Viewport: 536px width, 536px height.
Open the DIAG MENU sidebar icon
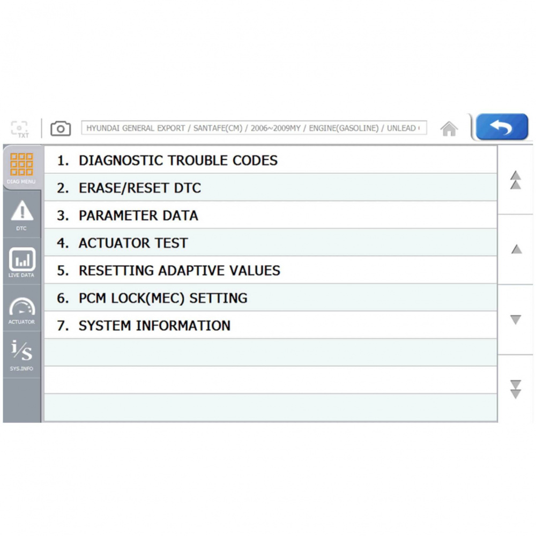[22, 167]
